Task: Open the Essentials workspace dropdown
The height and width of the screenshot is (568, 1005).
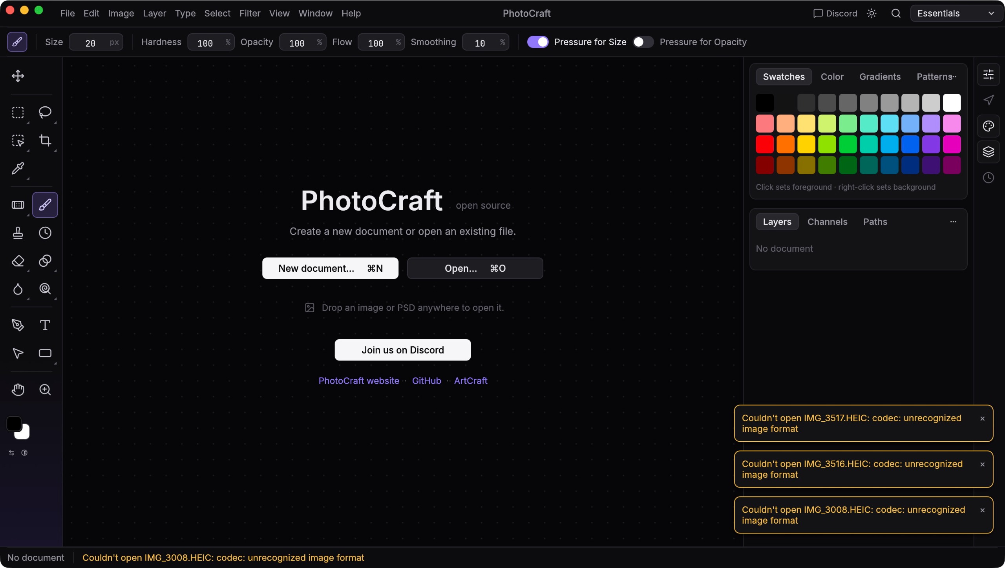Action: click(956, 13)
